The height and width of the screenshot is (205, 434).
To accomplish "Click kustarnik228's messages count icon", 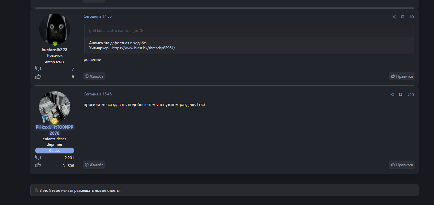I will tap(38, 68).
